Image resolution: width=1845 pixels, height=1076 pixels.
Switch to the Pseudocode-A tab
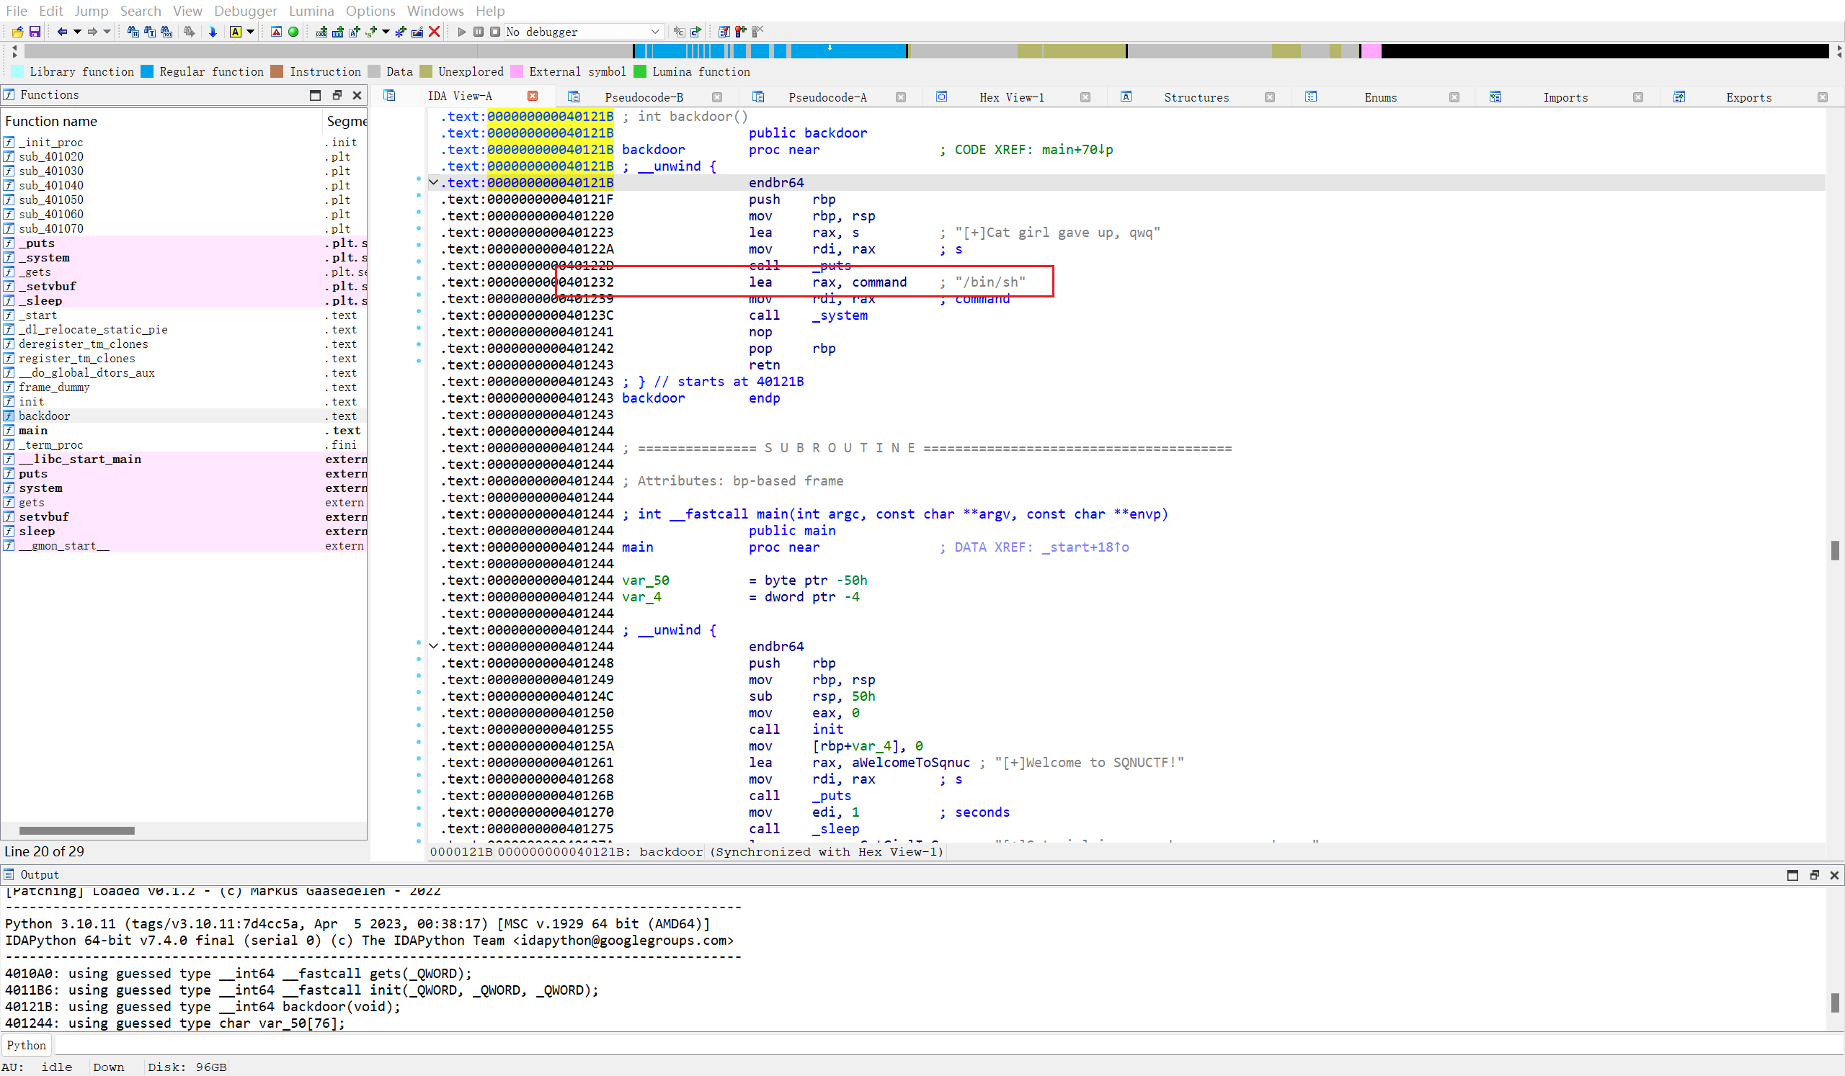(827, 97)
